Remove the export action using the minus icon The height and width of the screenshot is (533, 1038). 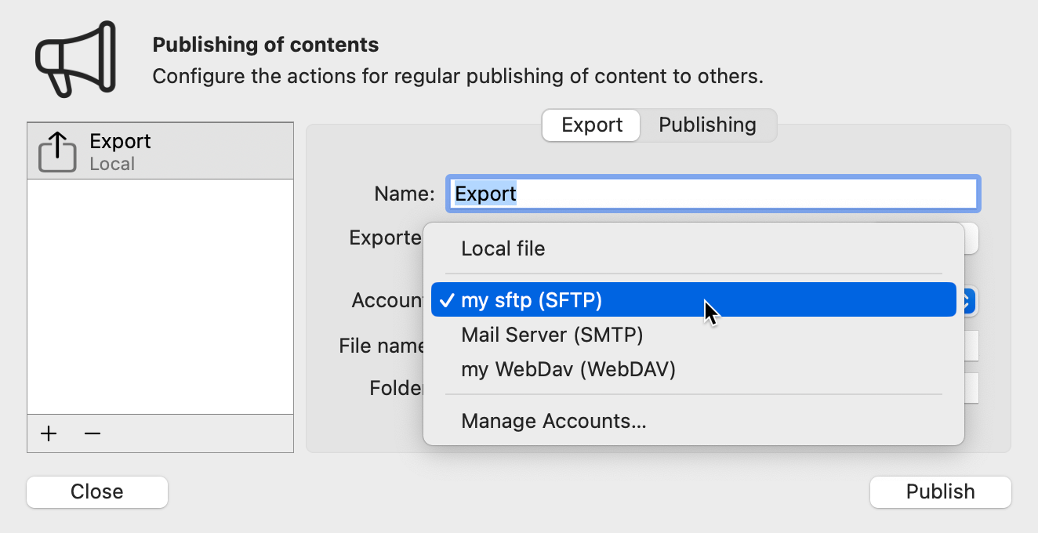pos(92,433)
